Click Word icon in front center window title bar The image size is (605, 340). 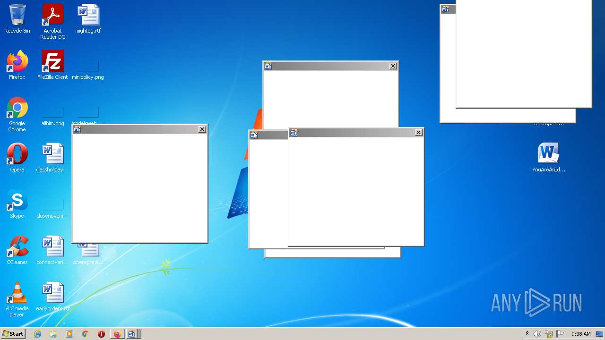point(294,133)
